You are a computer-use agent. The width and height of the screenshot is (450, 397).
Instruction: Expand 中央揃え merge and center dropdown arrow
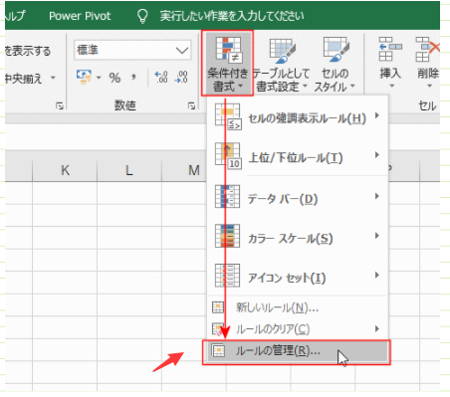click(53, 79)
